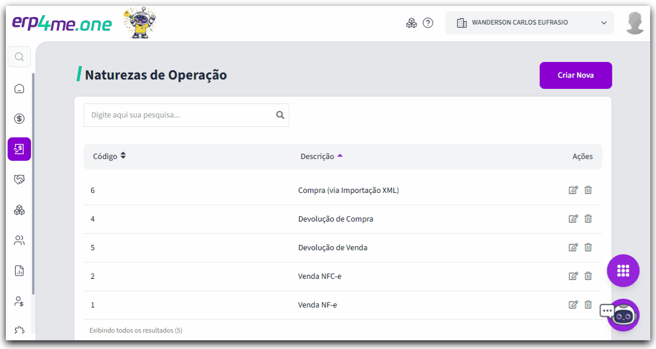Open the cubes inventory sidebar icon
The height and width of the screenshot is (349, 656).
19,210
